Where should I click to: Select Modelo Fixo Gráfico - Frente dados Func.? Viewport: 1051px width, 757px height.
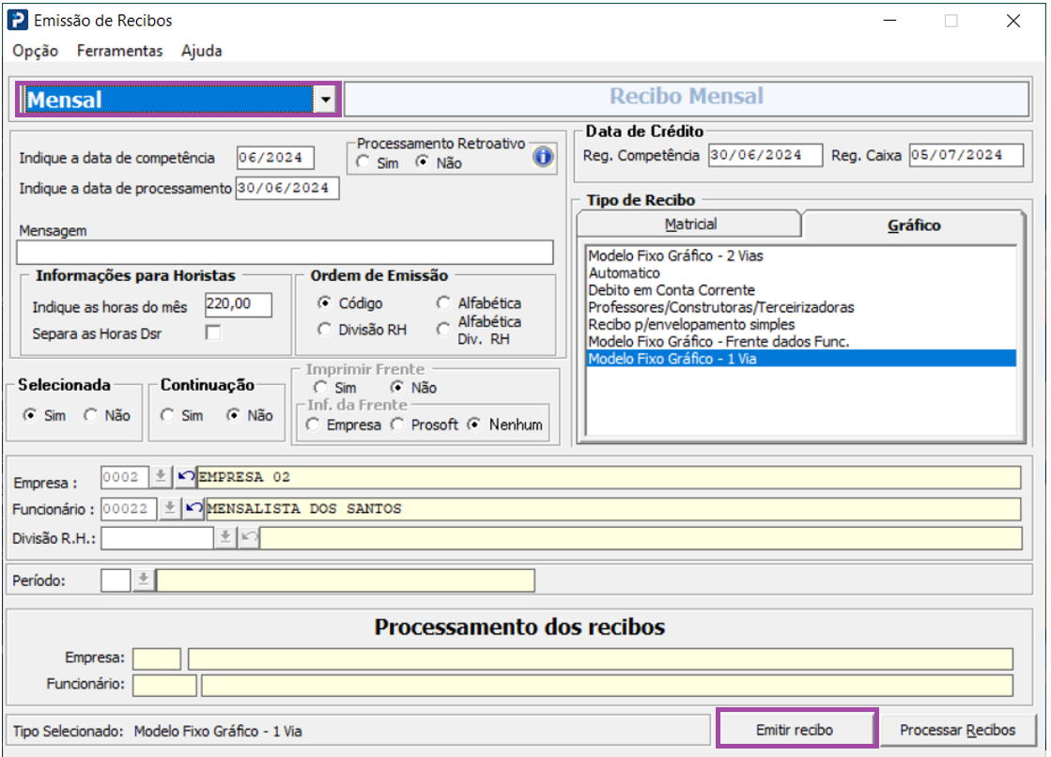718,341
